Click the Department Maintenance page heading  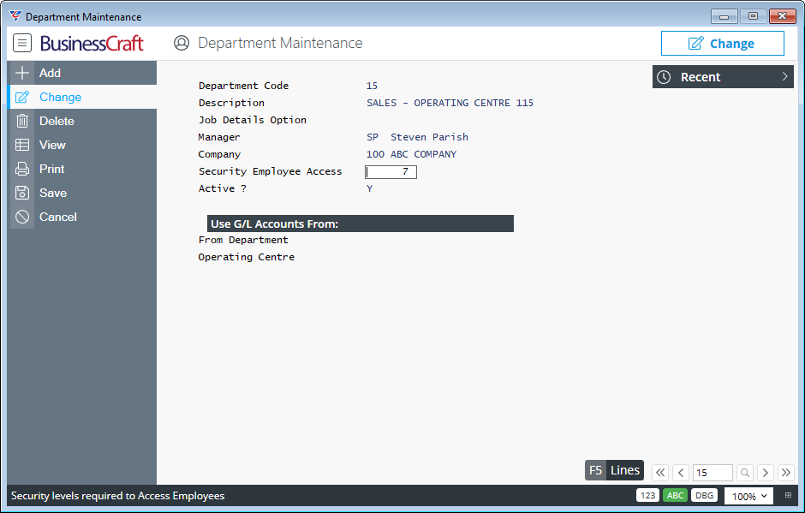click(280, 43)
